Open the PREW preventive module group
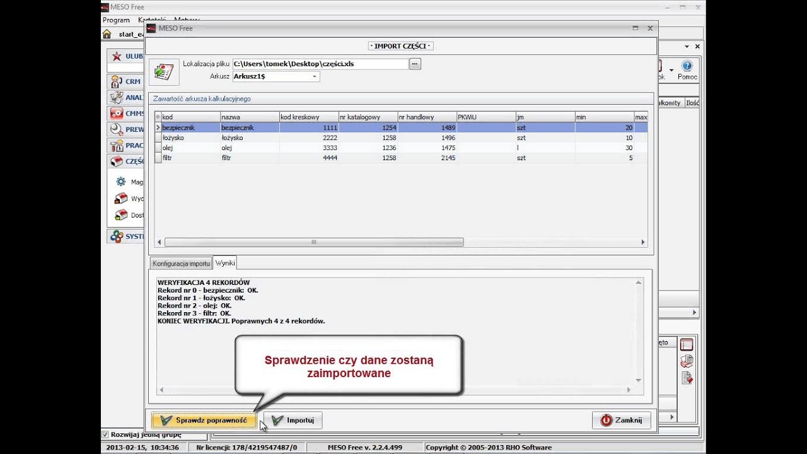This screenshot has width=807, height=454. [125, 129]
